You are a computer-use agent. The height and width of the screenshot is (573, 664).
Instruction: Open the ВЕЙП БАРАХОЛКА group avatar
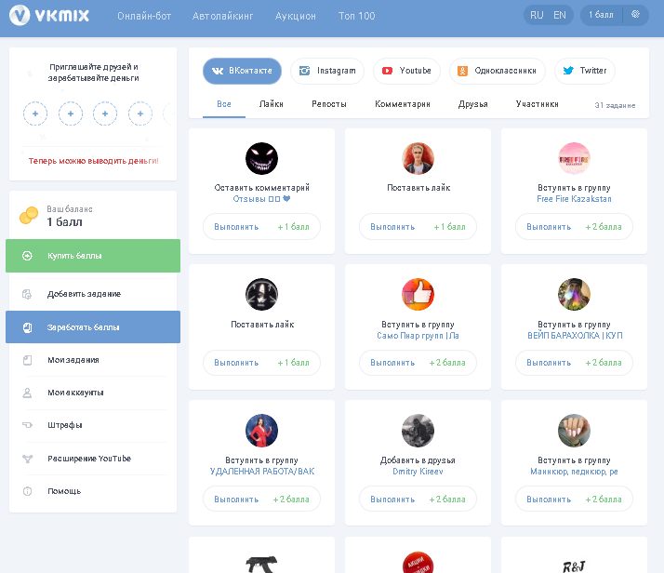point(574,294)
